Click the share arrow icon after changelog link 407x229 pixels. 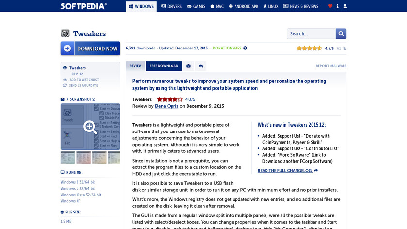pyautogui.click(x=316, y=170)
